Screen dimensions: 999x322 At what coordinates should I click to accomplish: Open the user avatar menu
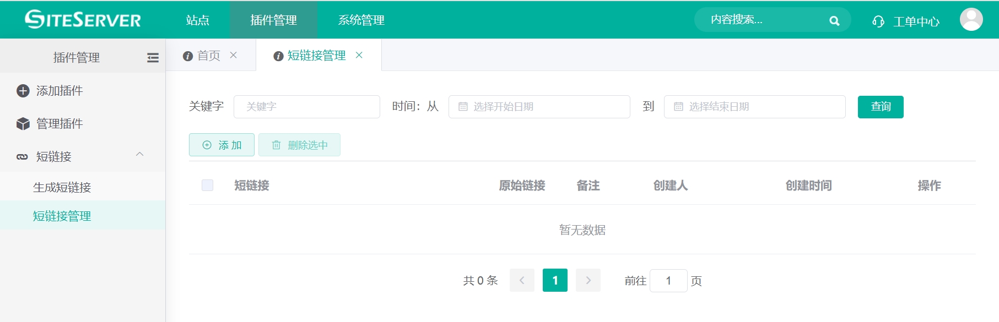(x=971, y=20)
